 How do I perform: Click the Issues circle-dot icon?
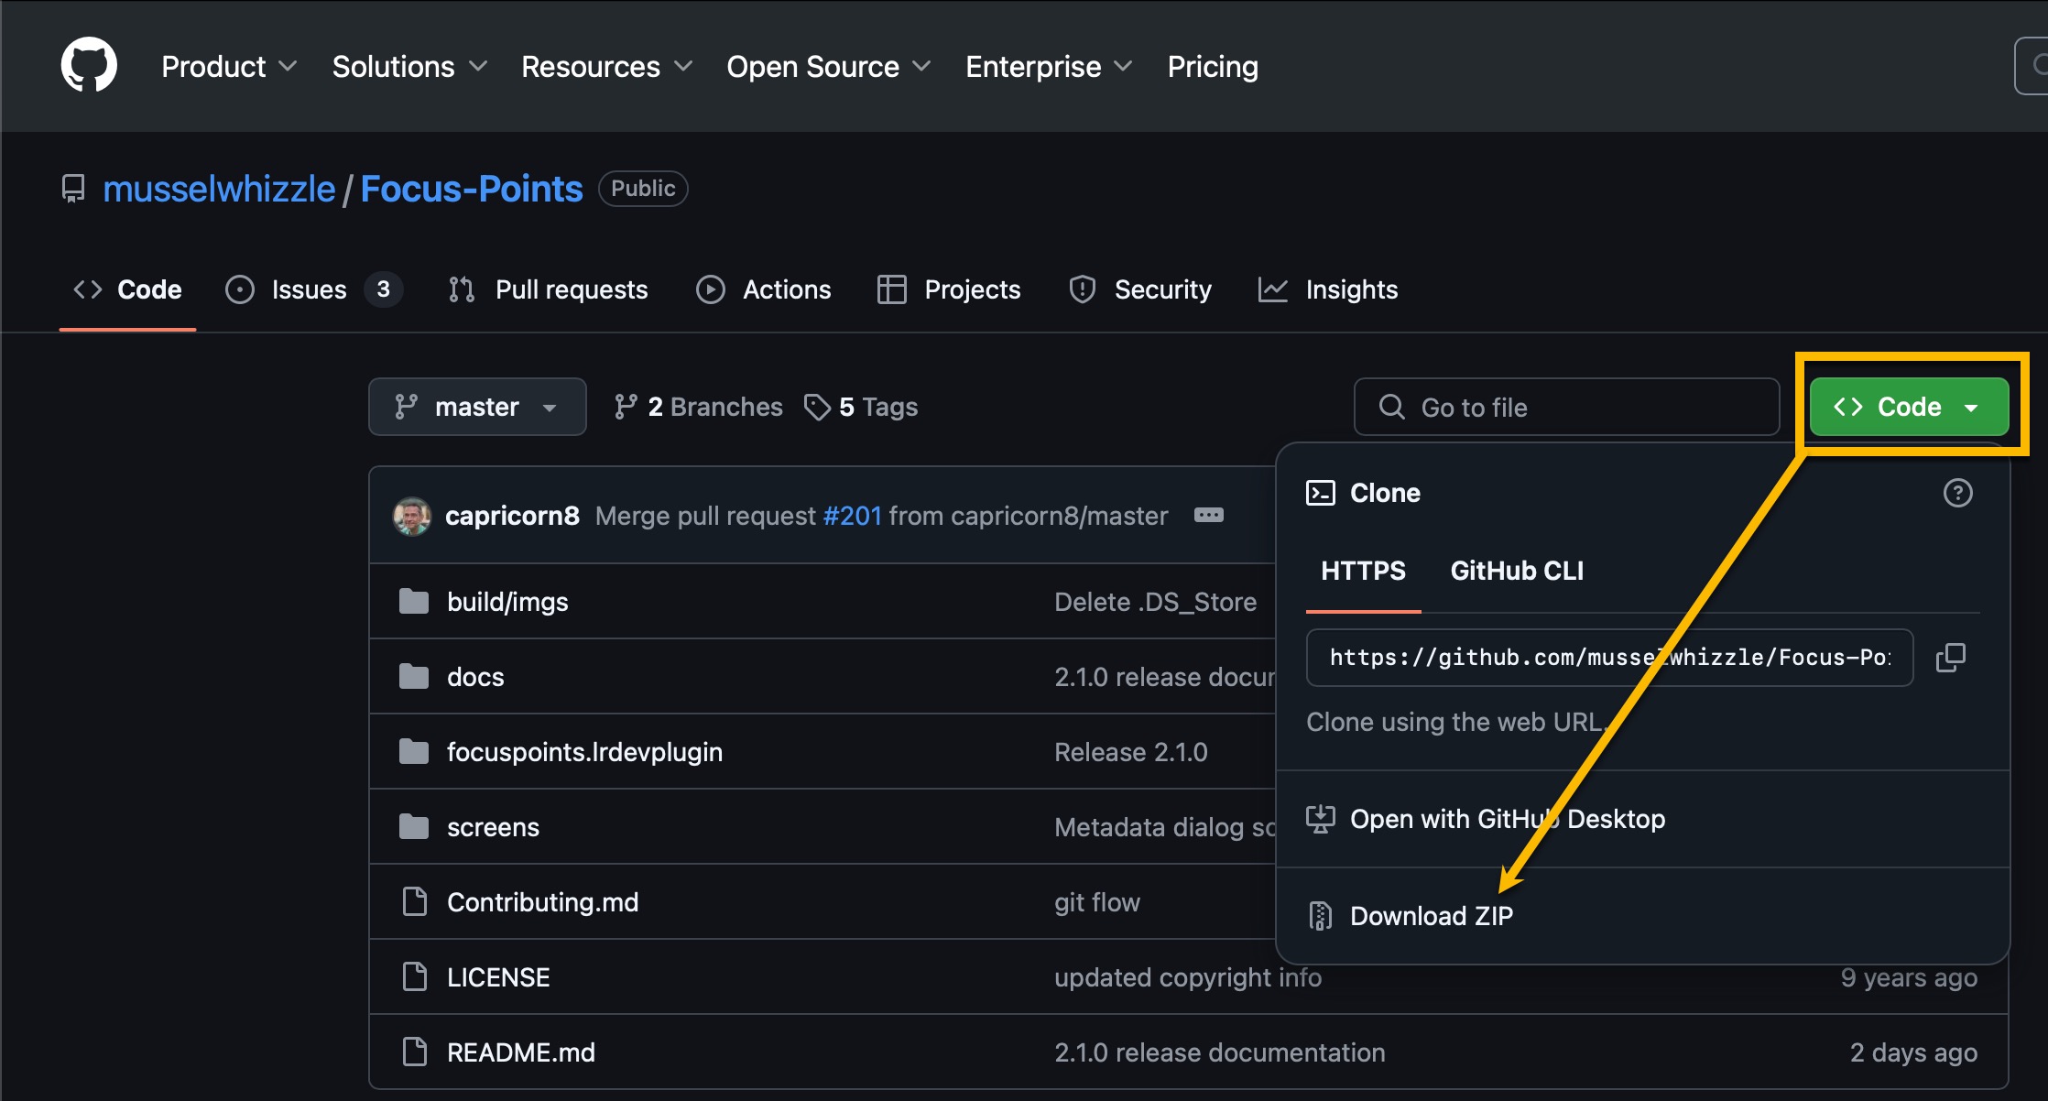[x=240, y=289]
